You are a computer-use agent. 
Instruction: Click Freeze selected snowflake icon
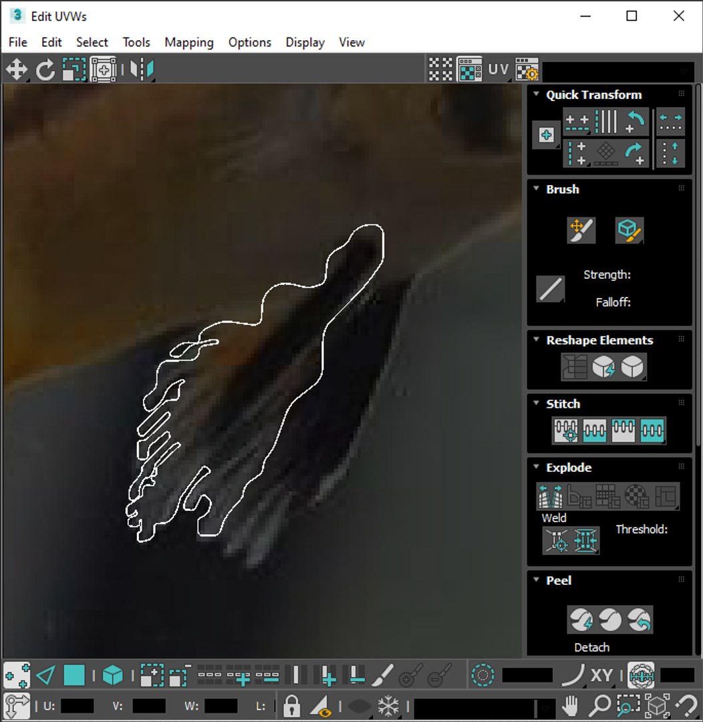point(388,705)
